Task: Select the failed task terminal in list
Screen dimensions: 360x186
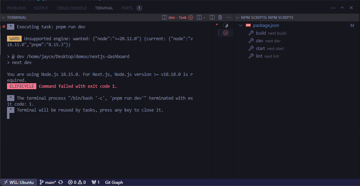Action: (x=226, y=33)
